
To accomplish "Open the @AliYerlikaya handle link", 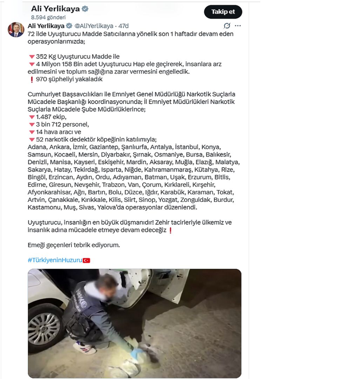I will point(94,26).
